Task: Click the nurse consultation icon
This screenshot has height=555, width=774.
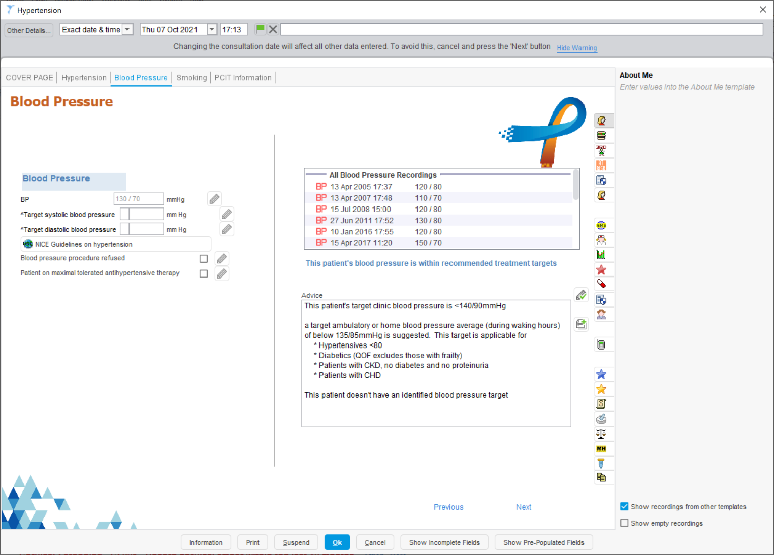Action: 603,240
